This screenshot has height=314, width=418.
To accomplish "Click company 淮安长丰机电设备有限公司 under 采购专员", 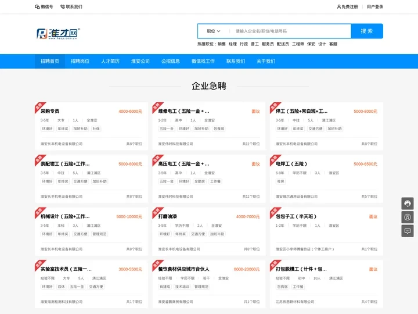I will (62, 144).
